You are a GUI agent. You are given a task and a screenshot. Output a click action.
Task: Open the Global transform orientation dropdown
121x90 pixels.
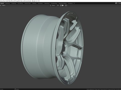53,5
